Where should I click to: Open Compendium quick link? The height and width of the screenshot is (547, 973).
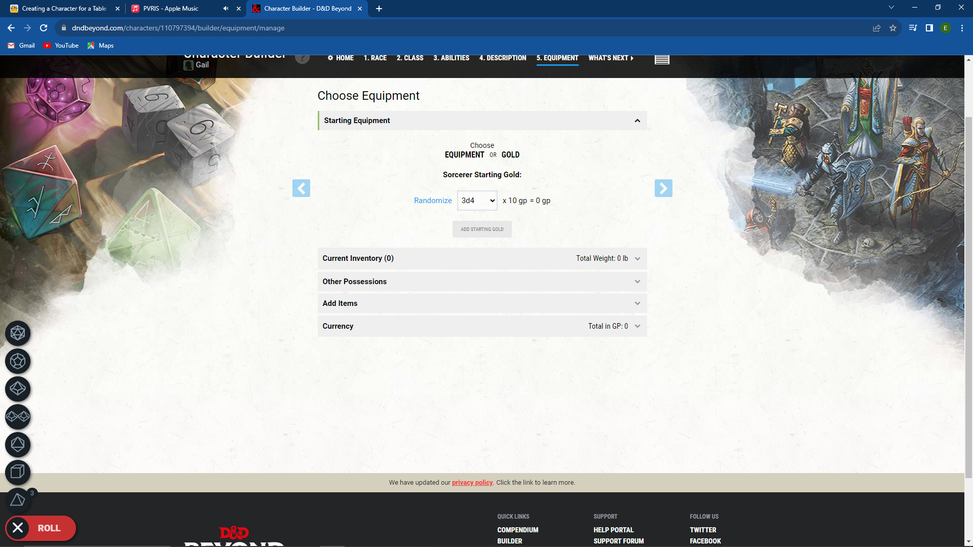(517, 530)
